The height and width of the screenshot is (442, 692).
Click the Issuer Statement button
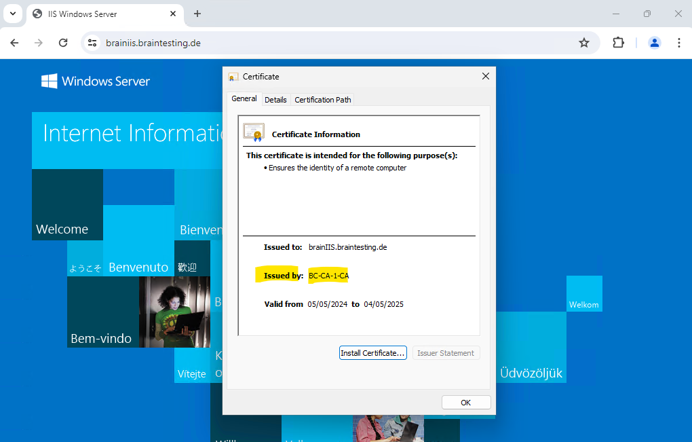coord(446,353)
